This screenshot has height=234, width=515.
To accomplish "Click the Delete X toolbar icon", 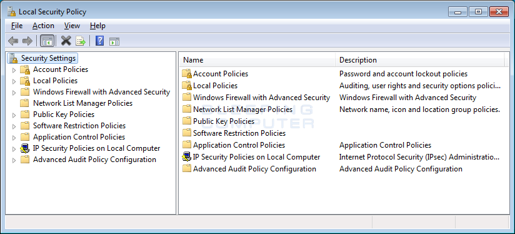I will 66,41.
